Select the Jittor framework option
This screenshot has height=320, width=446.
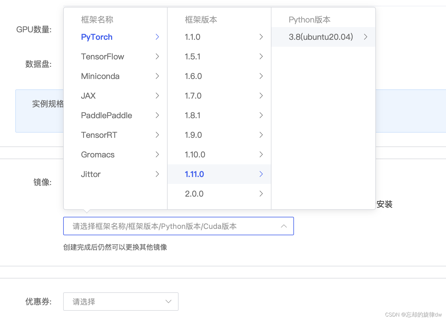[x=91, y=174]
